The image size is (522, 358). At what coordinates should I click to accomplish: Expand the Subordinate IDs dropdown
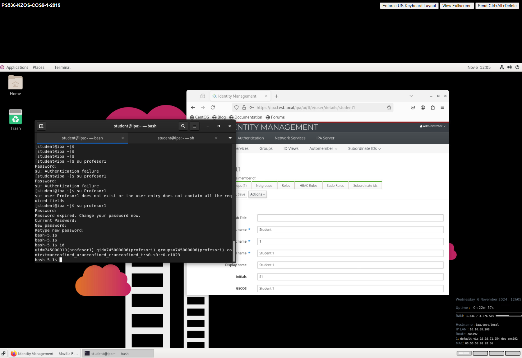point(364,149)
